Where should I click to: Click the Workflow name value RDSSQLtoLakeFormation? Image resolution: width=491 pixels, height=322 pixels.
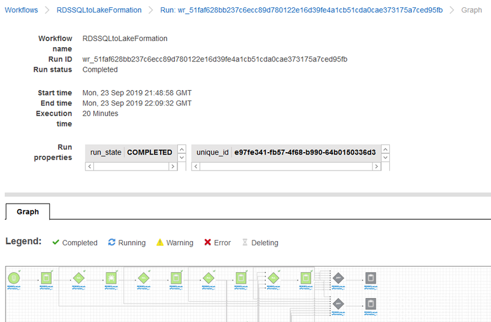[x=125, y=39]
